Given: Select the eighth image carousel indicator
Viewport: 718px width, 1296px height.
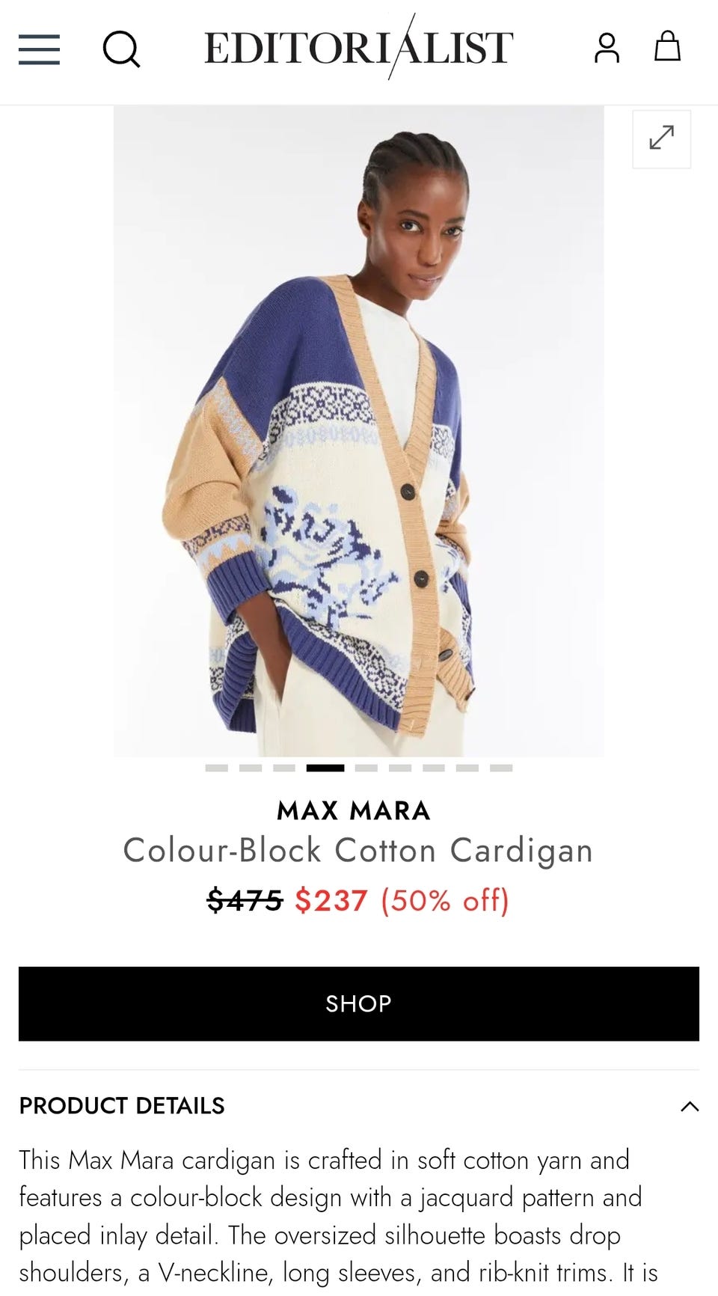Looking at the screenshot, I should click(x=467, y=768).
